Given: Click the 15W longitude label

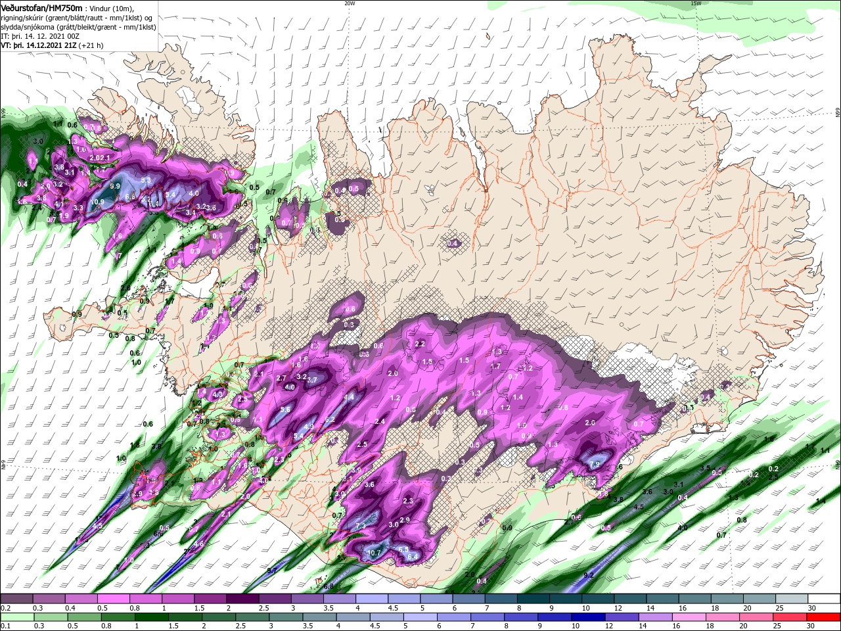Looking at the screenshot, I should point(696,3).
